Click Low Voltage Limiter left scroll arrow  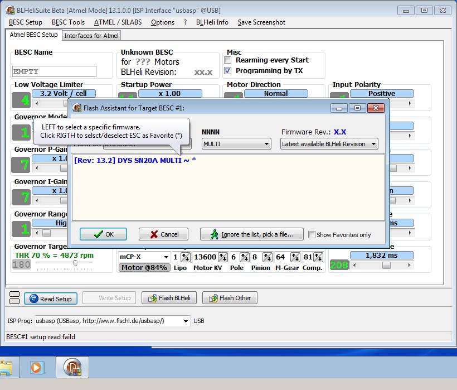pos(37,103)
